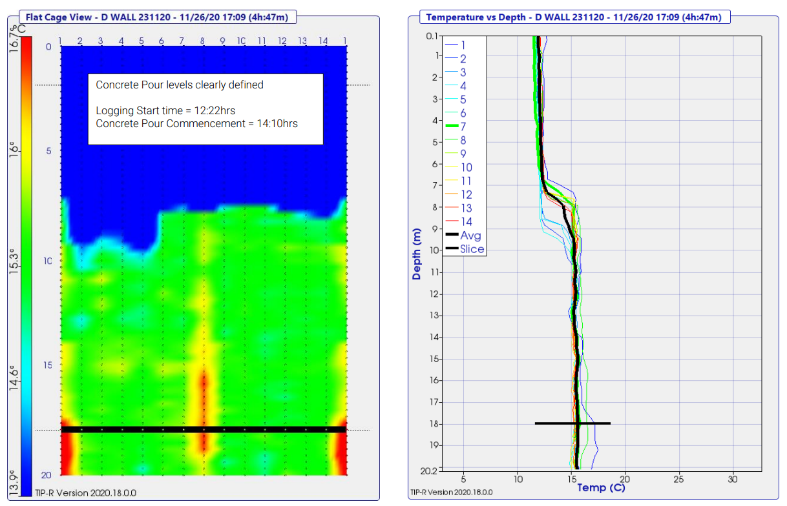Click the red hot spot on wire 8
This screenshot has height=506, width=787.
pyautogui.click(x=204, y=387)
